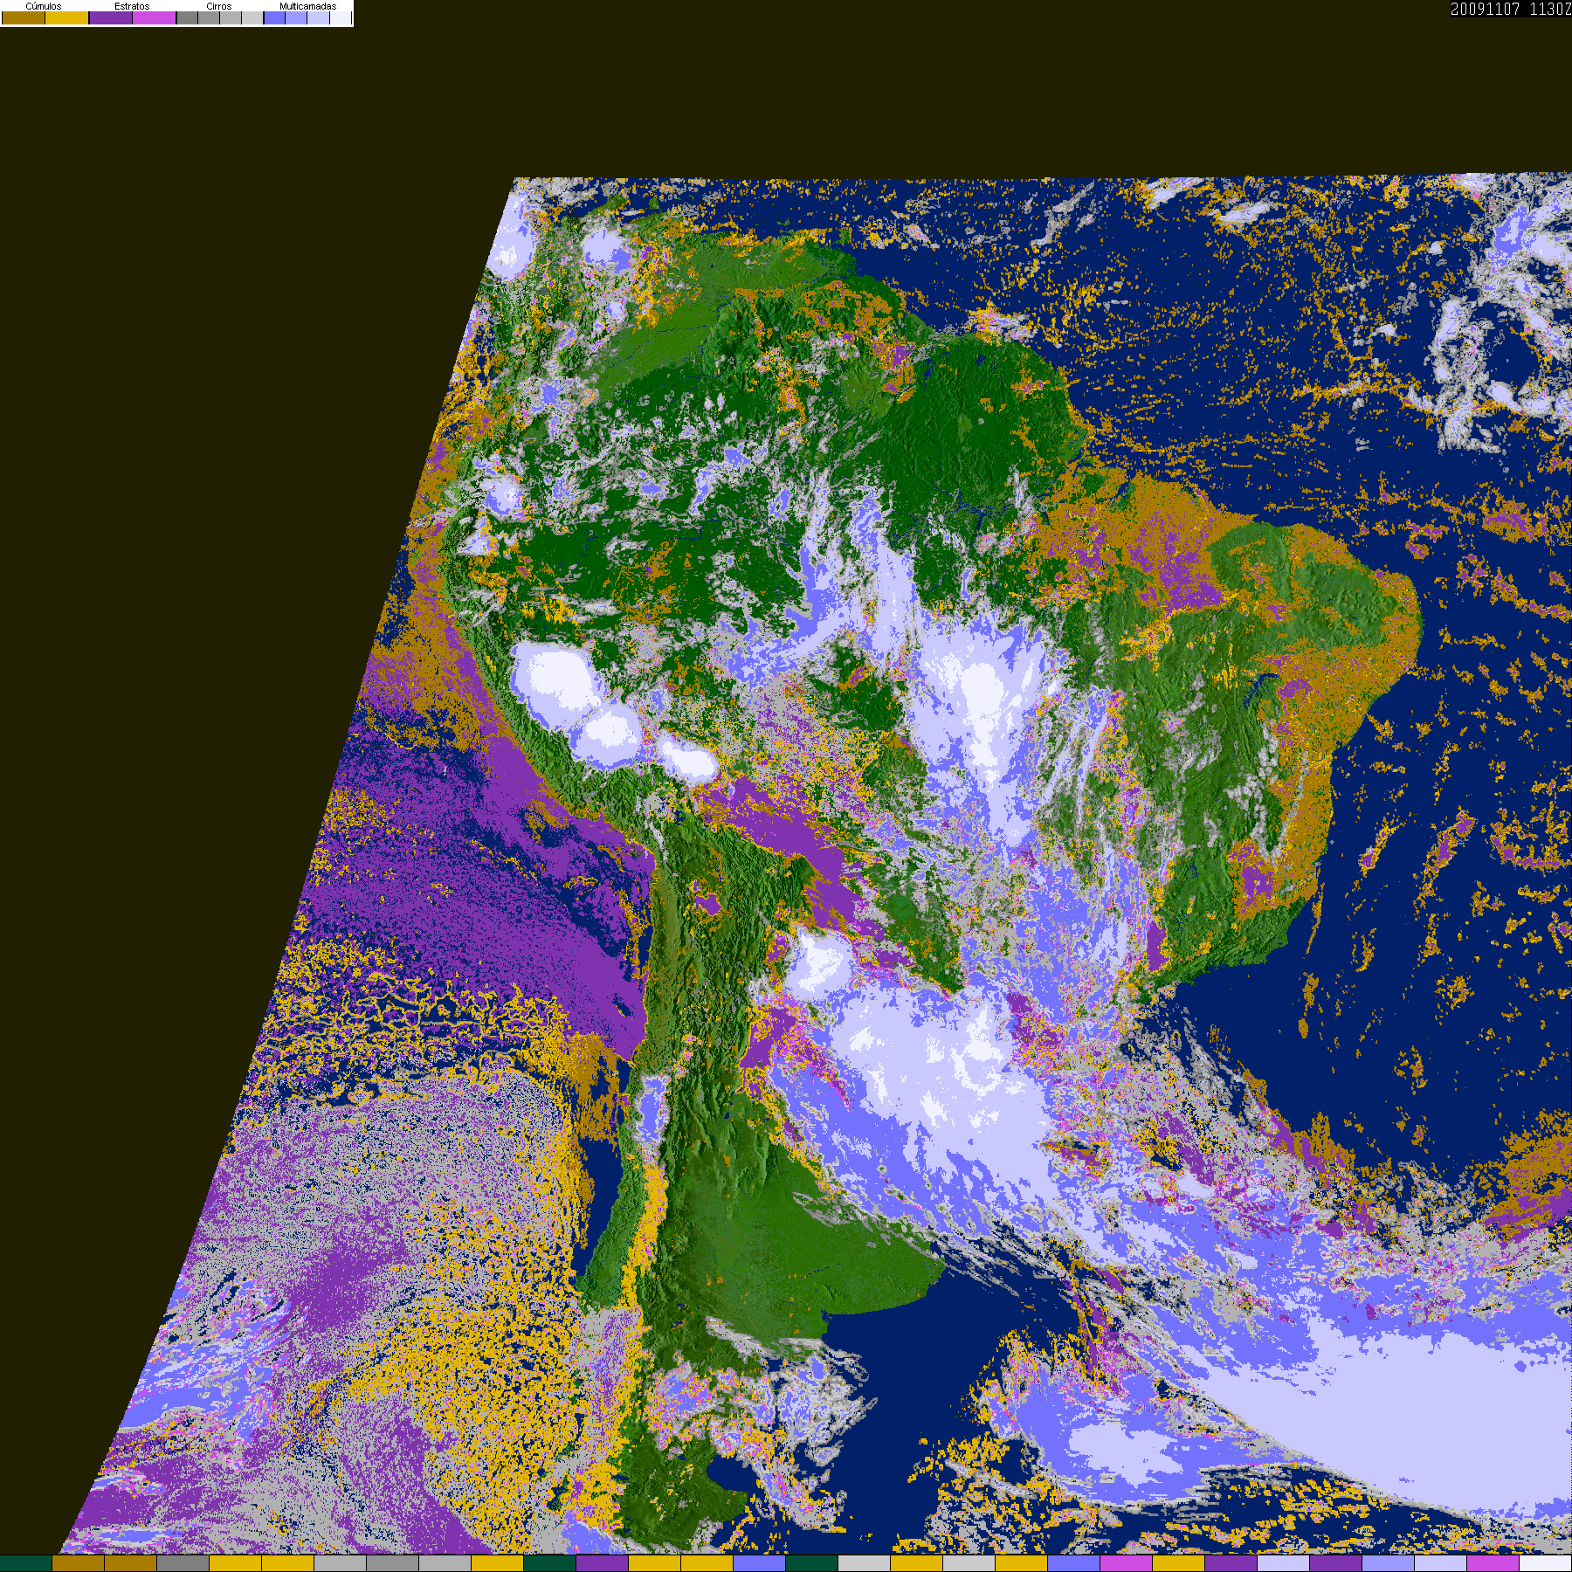Click the Multicamadas legend label

(x=307, y=6)
